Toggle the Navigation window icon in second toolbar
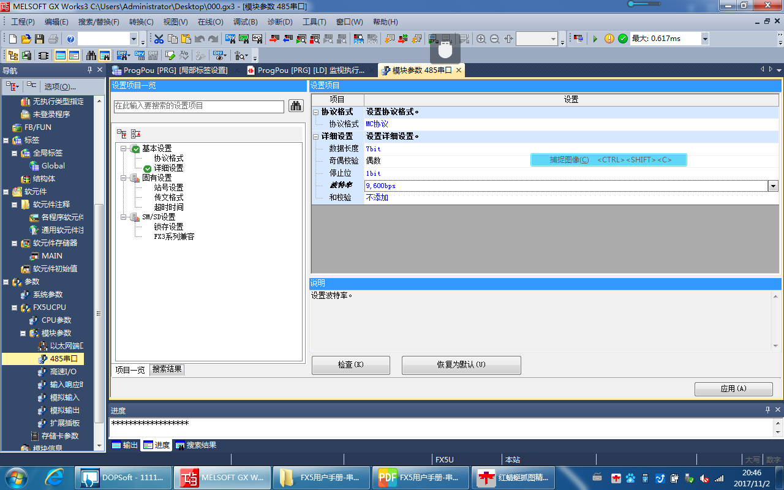 [x=12, y=55]
